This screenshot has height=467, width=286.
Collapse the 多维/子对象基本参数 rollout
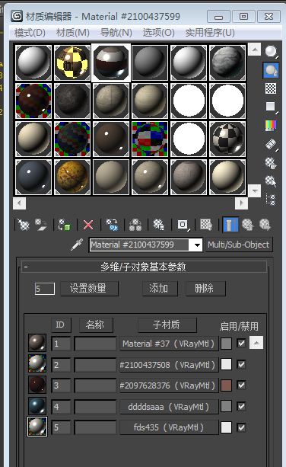[26, 267]
